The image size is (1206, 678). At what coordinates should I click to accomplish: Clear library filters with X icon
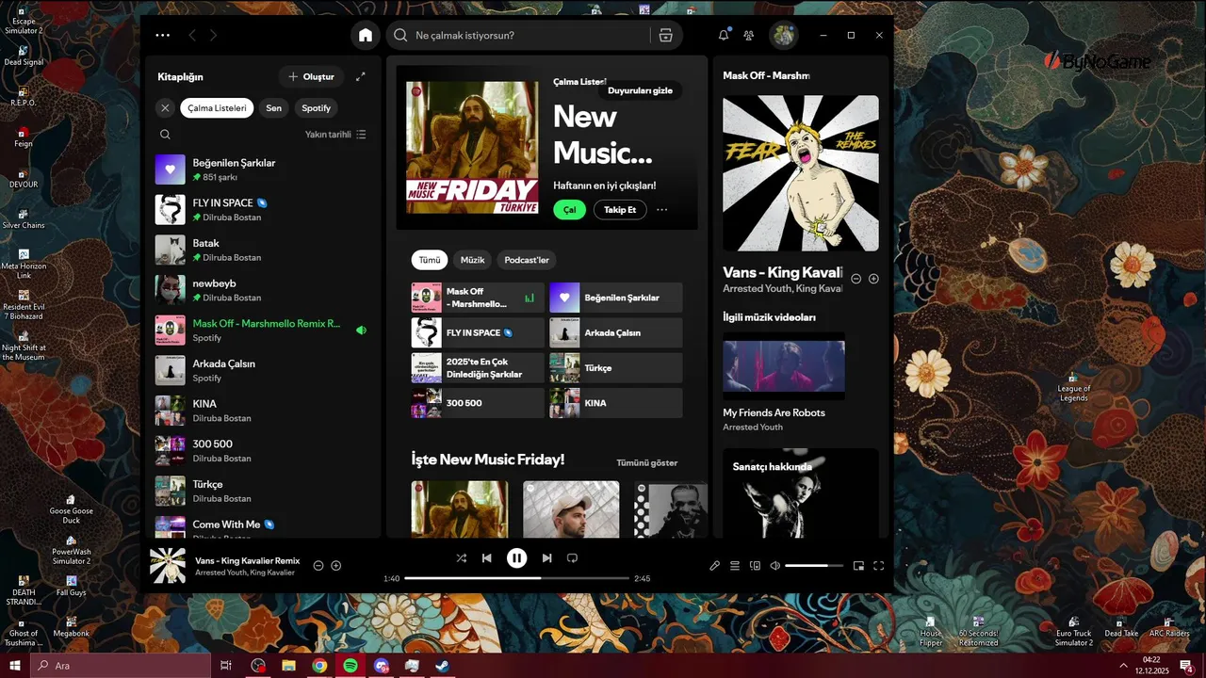point(165,108)
